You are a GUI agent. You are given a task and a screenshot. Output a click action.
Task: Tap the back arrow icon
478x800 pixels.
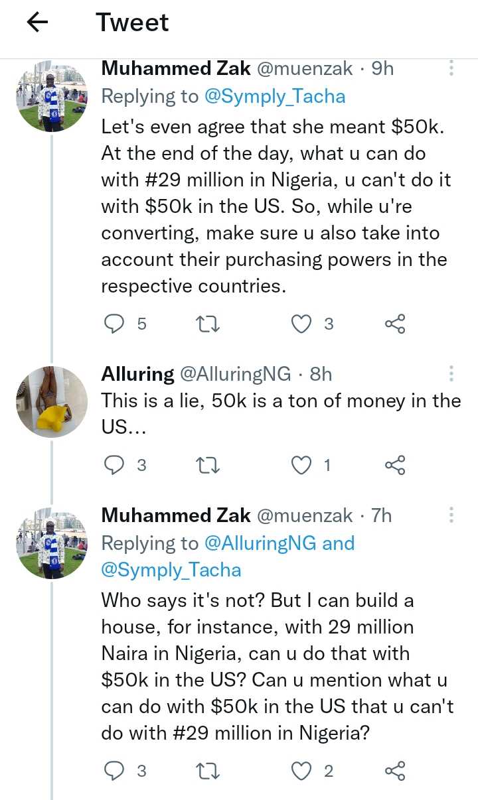coord(37,23)
